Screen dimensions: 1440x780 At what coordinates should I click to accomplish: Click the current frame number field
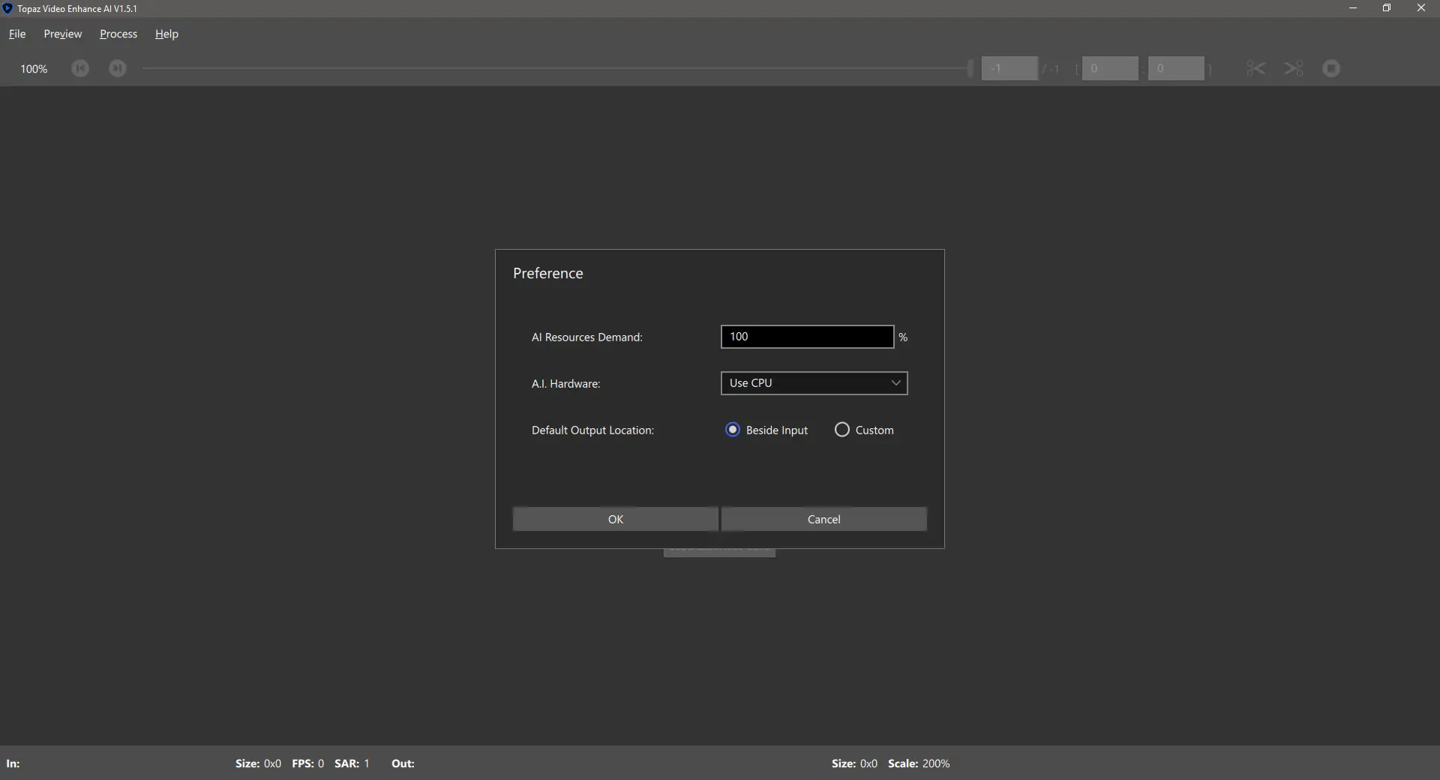(x=1009, y=68)
